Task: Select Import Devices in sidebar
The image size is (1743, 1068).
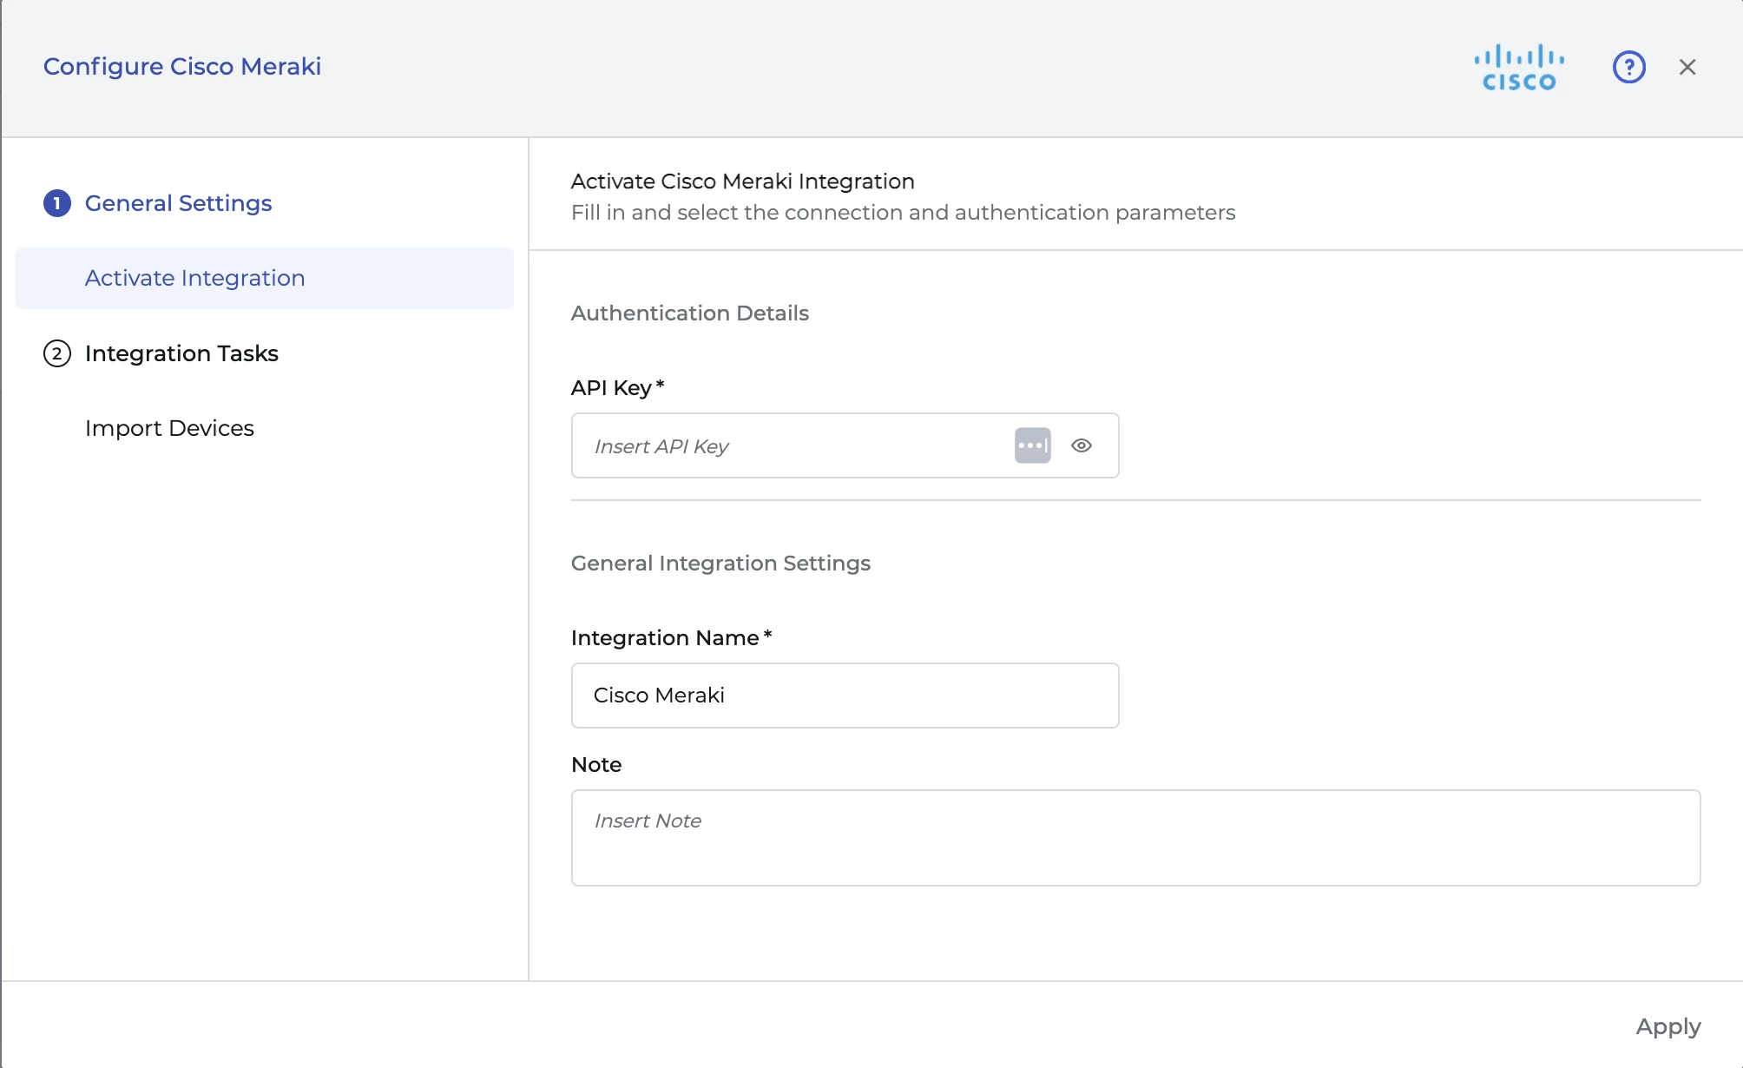Action: pyautogui.click(x=169, y=428)
